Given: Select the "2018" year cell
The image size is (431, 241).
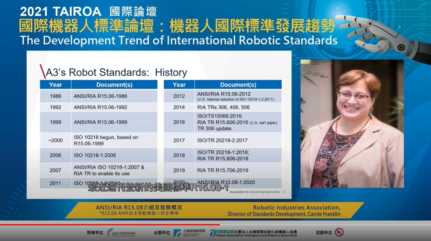Looking at the screenshot, I should [179, 155].
